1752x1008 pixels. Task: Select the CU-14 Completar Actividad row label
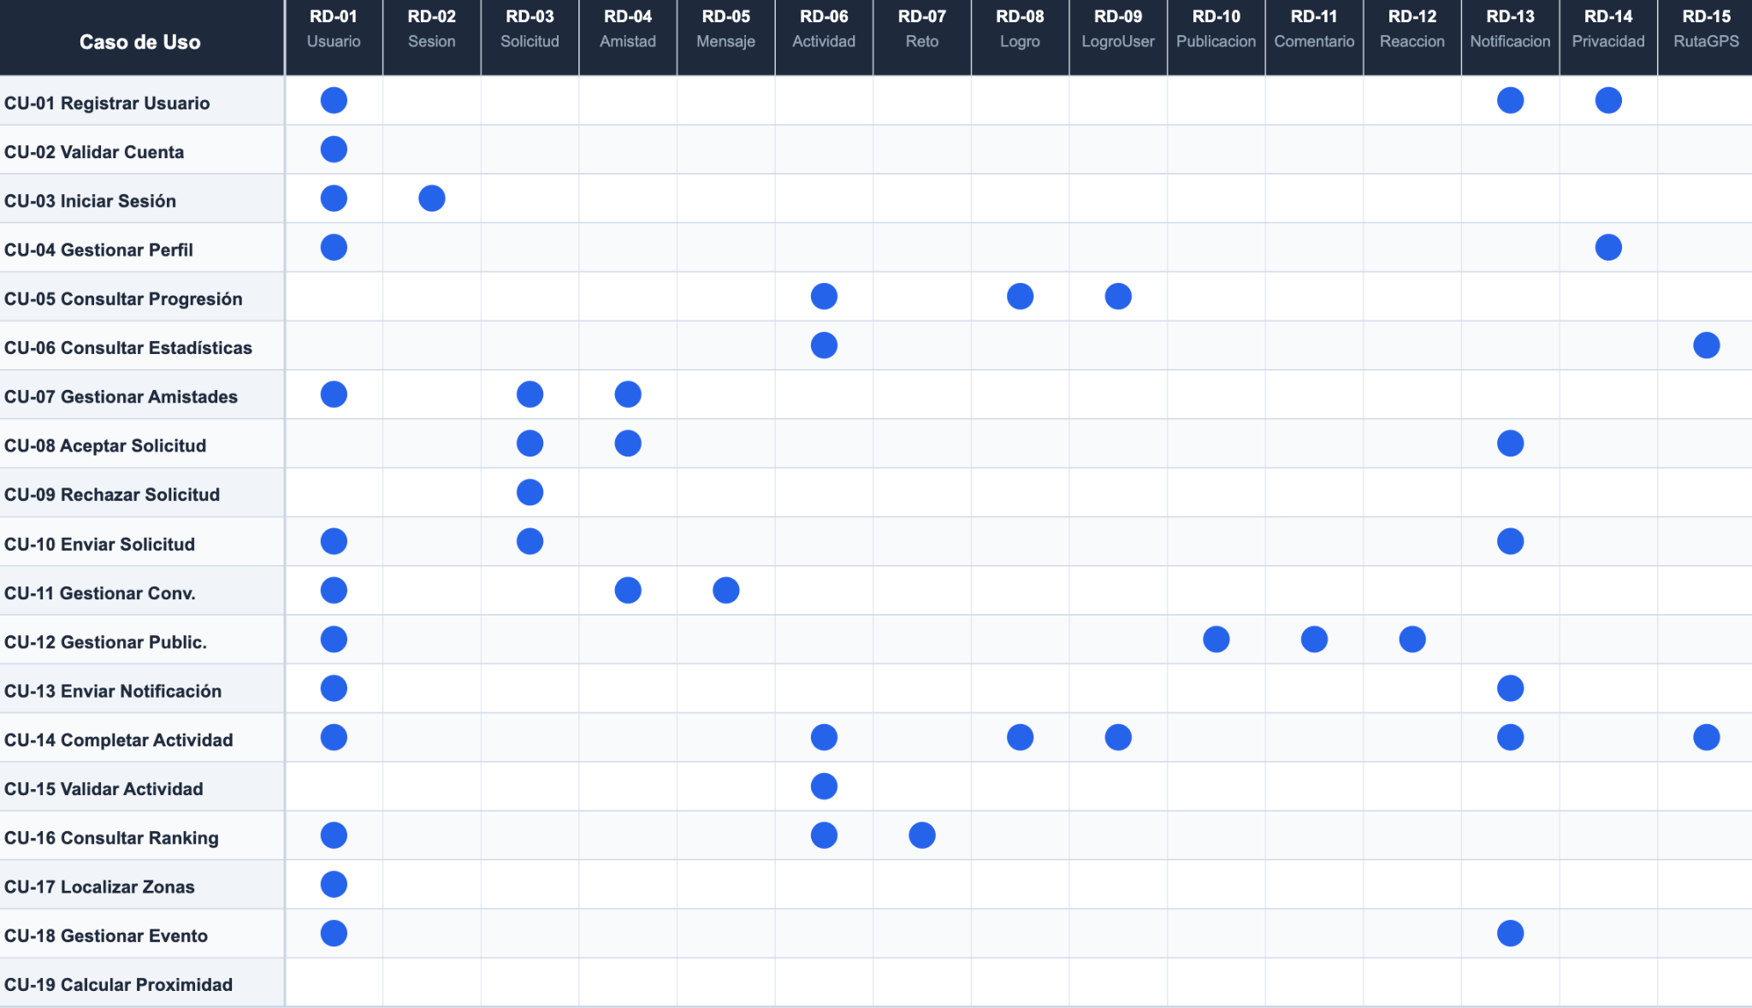118,740
